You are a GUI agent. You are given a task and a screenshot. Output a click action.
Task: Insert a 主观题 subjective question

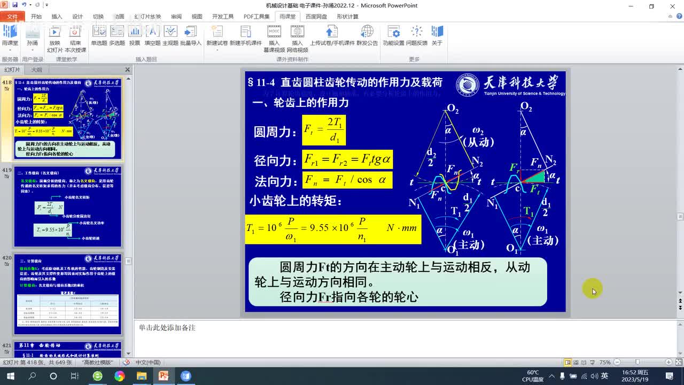tap(170, 36)
